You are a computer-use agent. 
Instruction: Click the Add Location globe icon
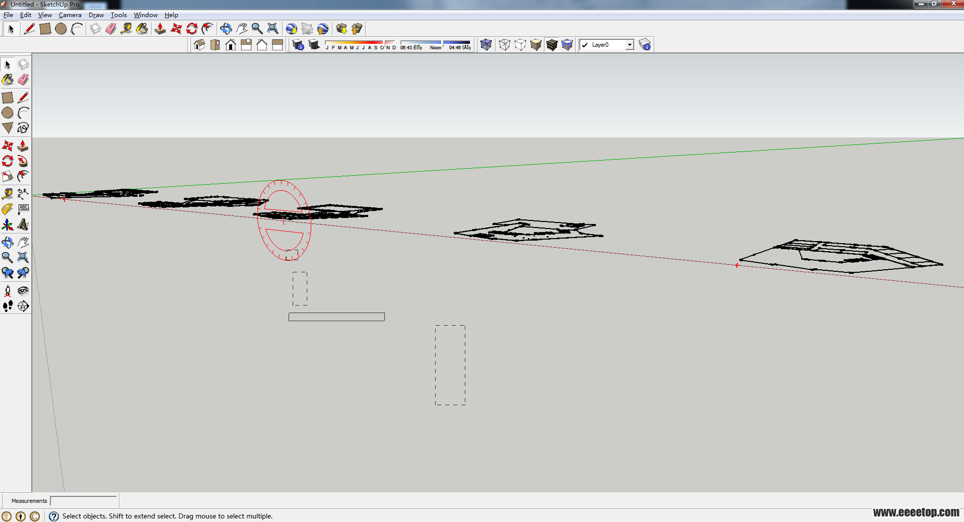291,29
